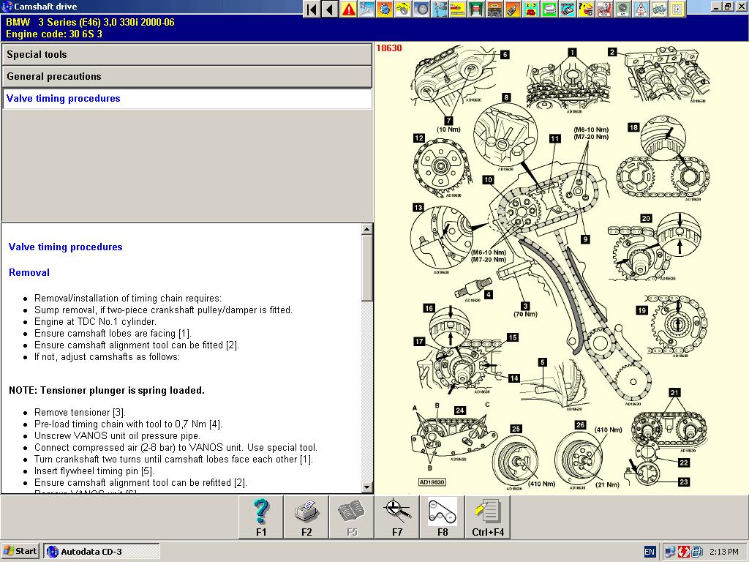The image size is (749, 562).
Task: Open help with the F1 question mark button
Action: 261,517
